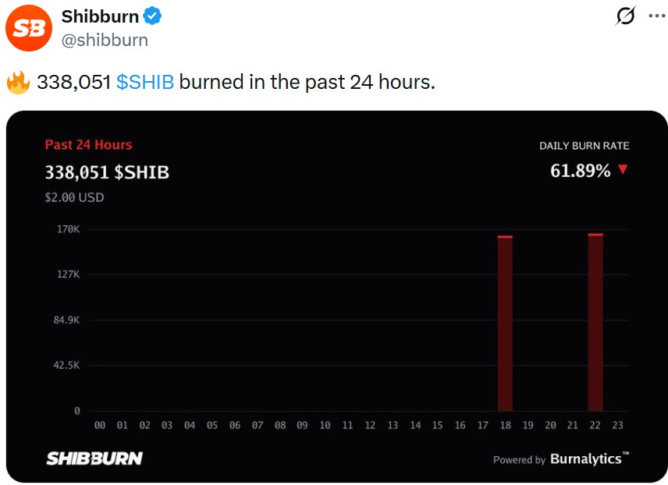
Task: Click the red down-triangle burn rate indicator
Action: tap(623, 169)
